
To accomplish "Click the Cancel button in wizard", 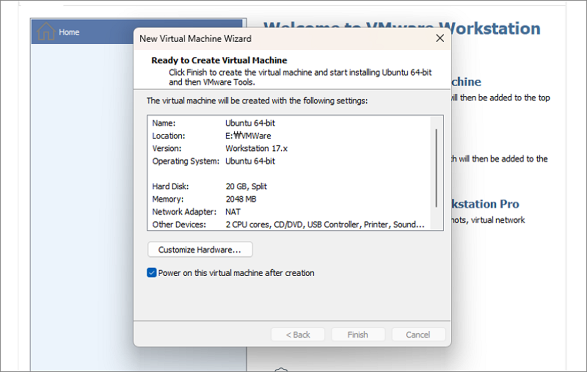I will click(x=418, y=334).
